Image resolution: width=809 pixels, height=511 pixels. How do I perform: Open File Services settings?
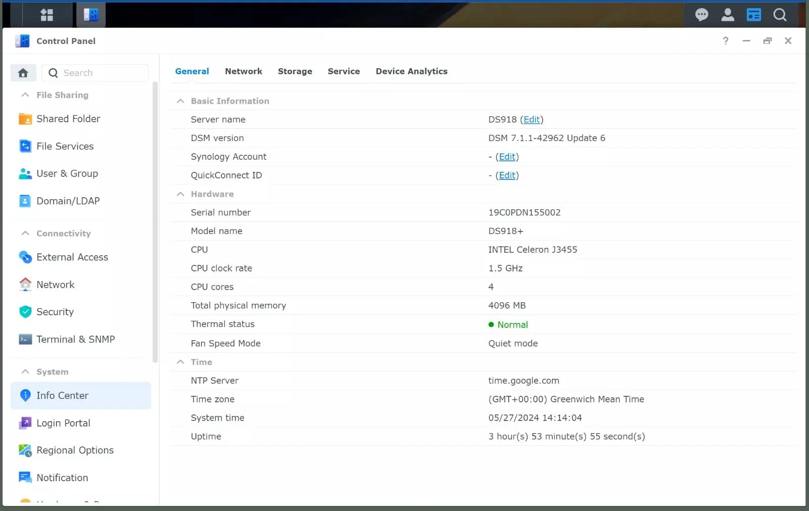(65, 146)
